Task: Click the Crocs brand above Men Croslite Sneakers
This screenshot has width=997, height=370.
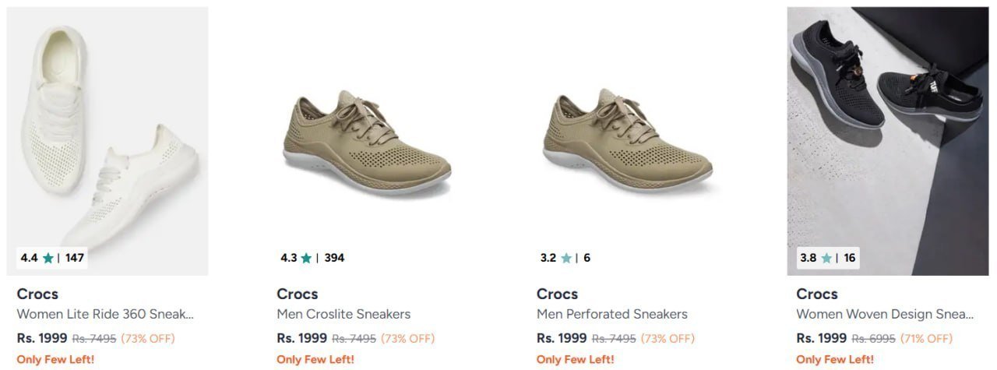Action: click(298, 294)
